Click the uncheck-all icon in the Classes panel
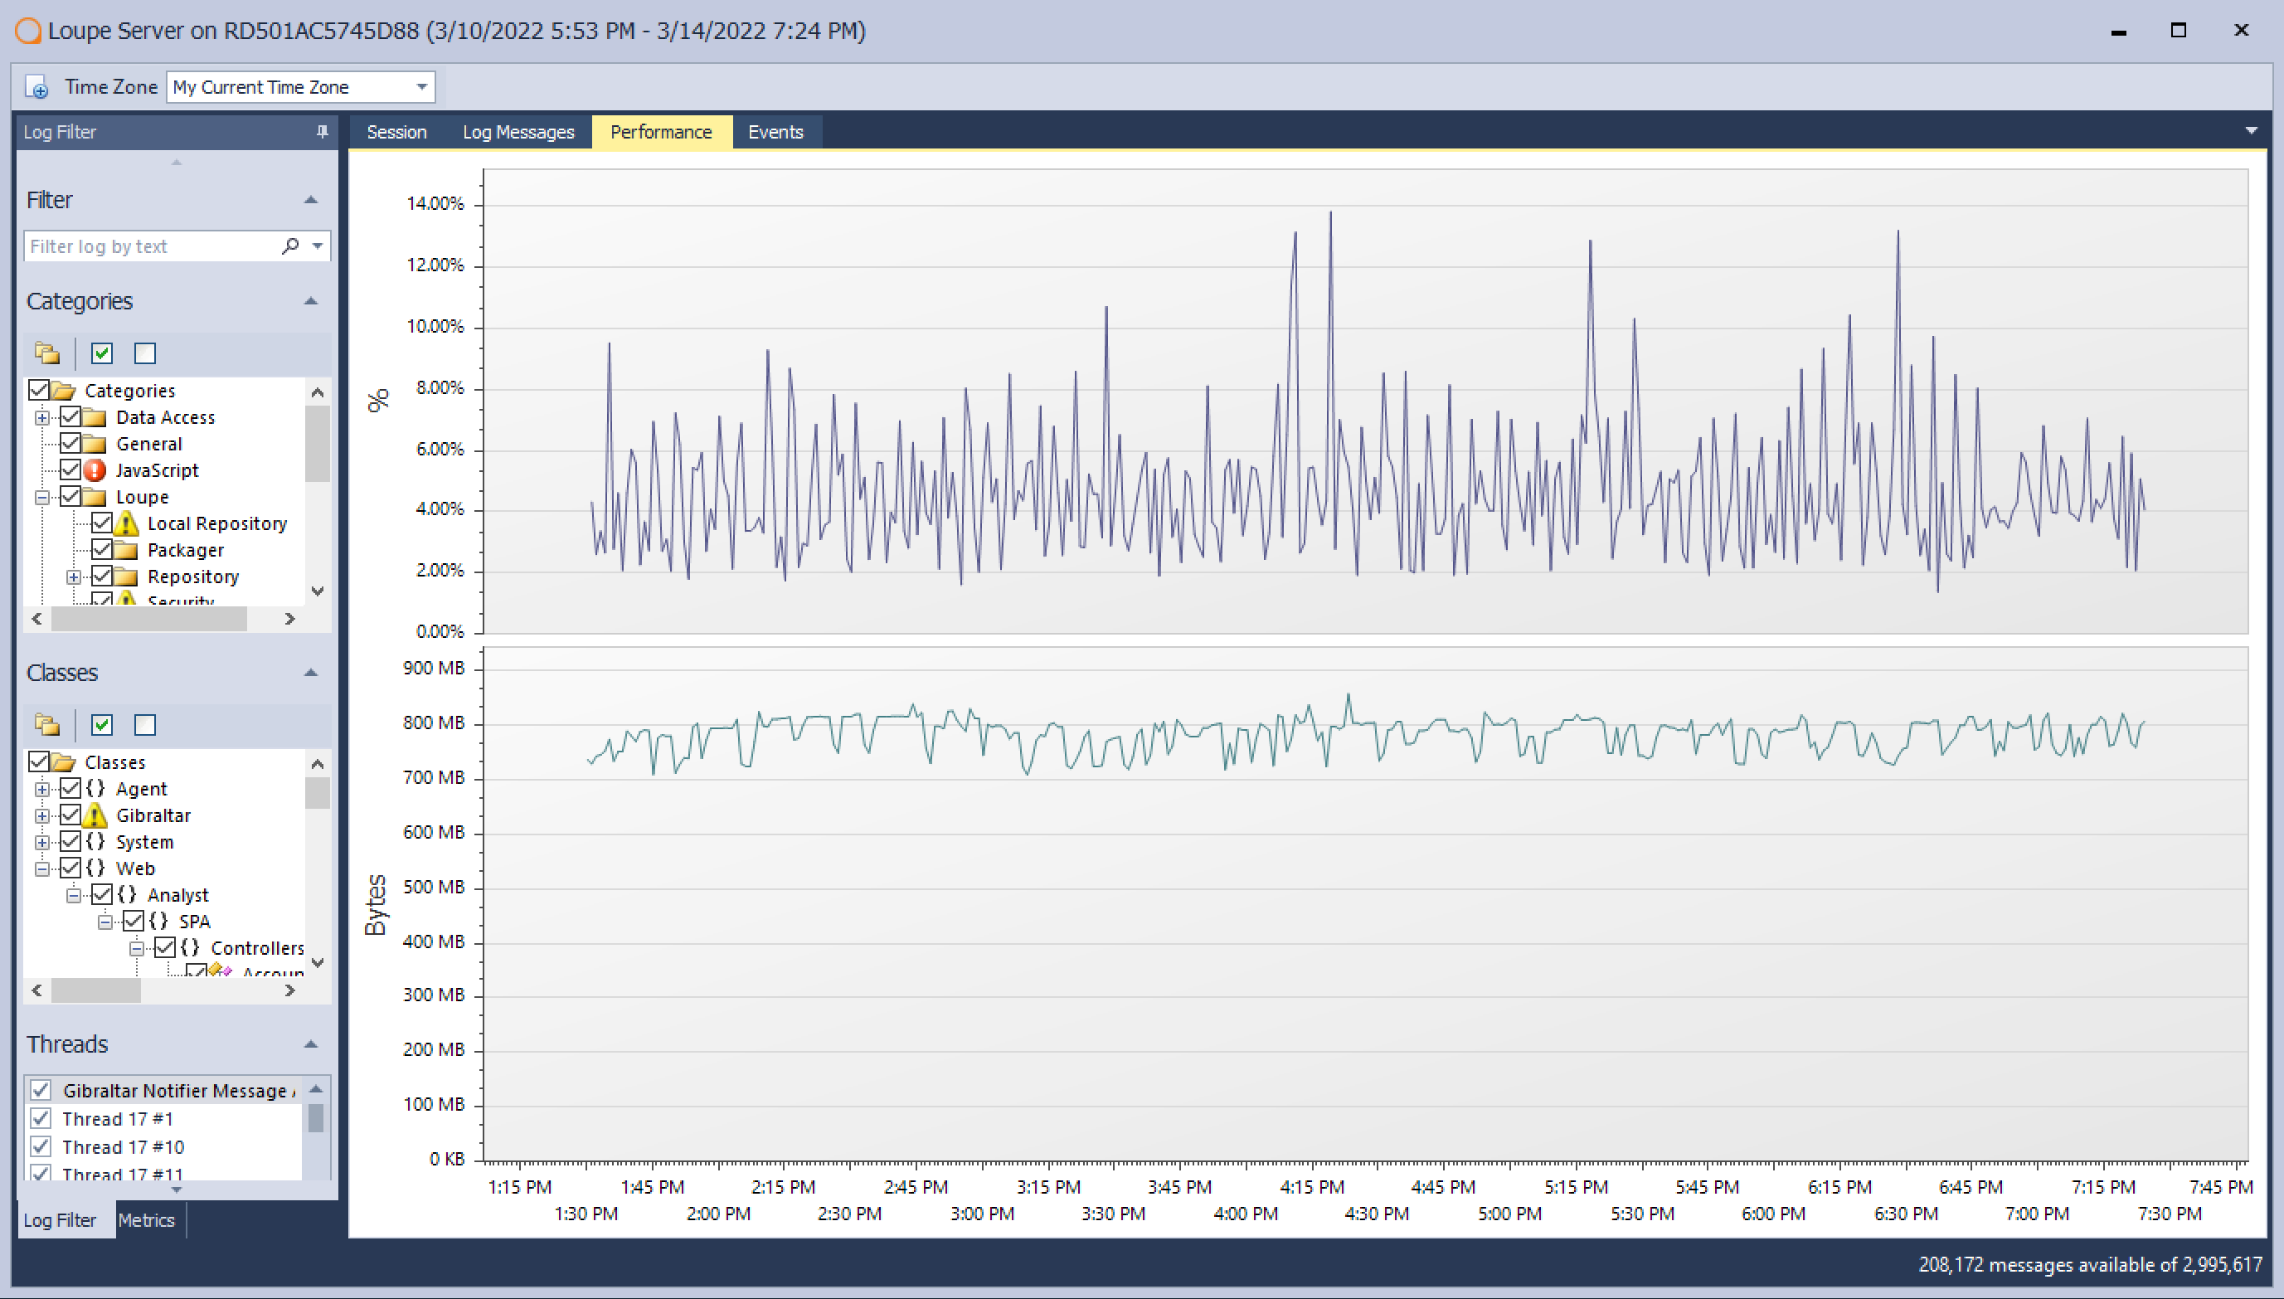Image resolution: width=2284 pixels, height=1299 pixels. (144, 724)
